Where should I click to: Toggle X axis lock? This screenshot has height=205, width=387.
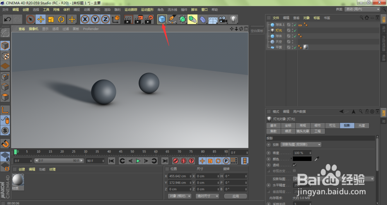click(85, 19)
